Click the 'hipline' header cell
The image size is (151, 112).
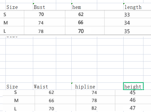click(84, 86)
